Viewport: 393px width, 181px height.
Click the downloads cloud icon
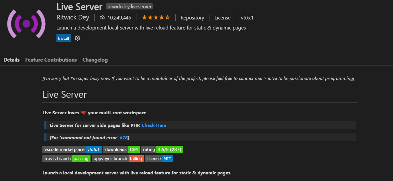coord(102,17)
